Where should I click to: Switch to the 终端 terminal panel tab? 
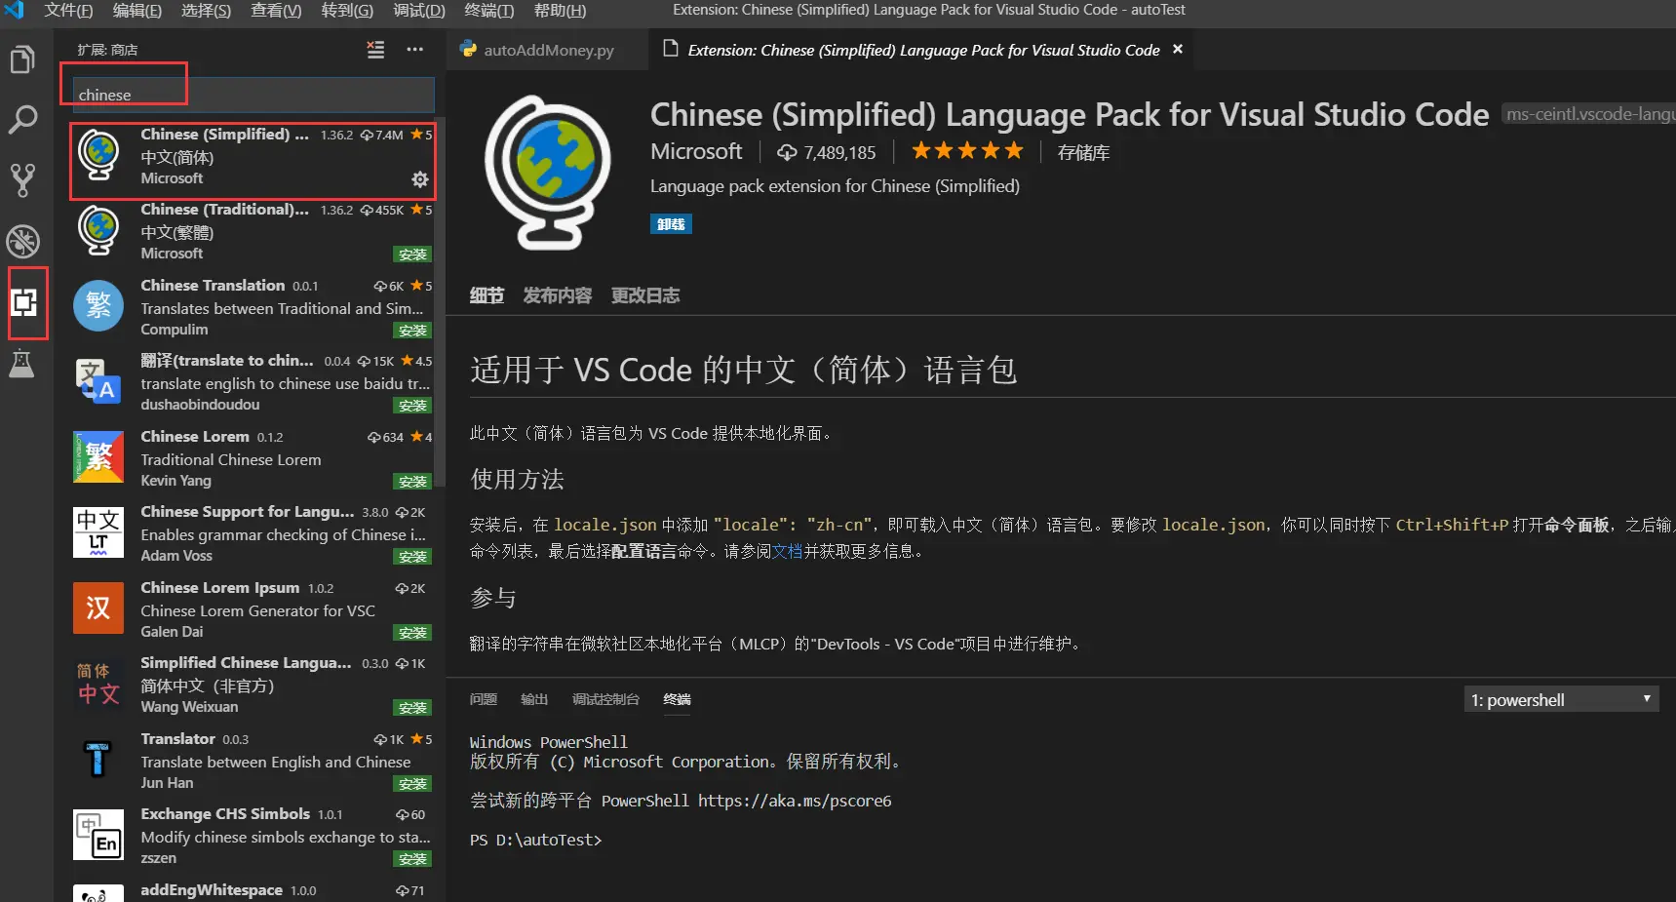point(677,699)
